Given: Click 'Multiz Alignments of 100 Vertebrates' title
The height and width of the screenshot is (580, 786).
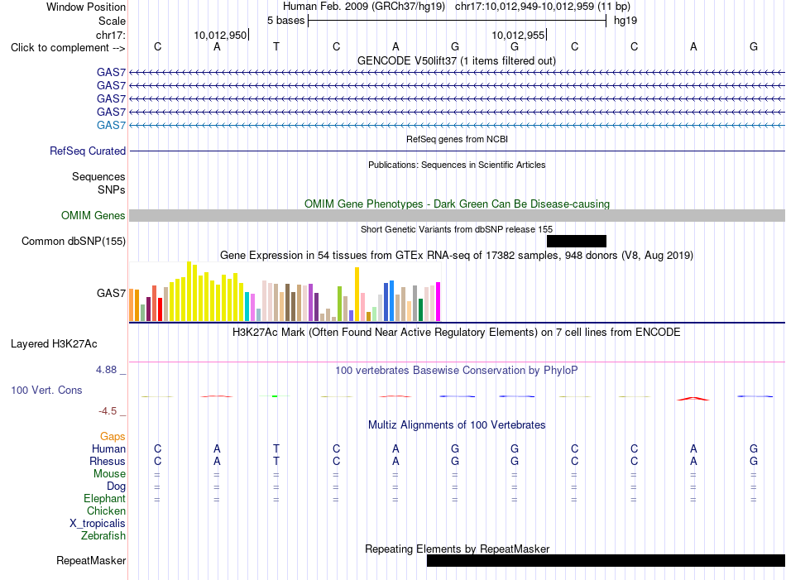Looking at the screenshot, I should pos(457,425).
